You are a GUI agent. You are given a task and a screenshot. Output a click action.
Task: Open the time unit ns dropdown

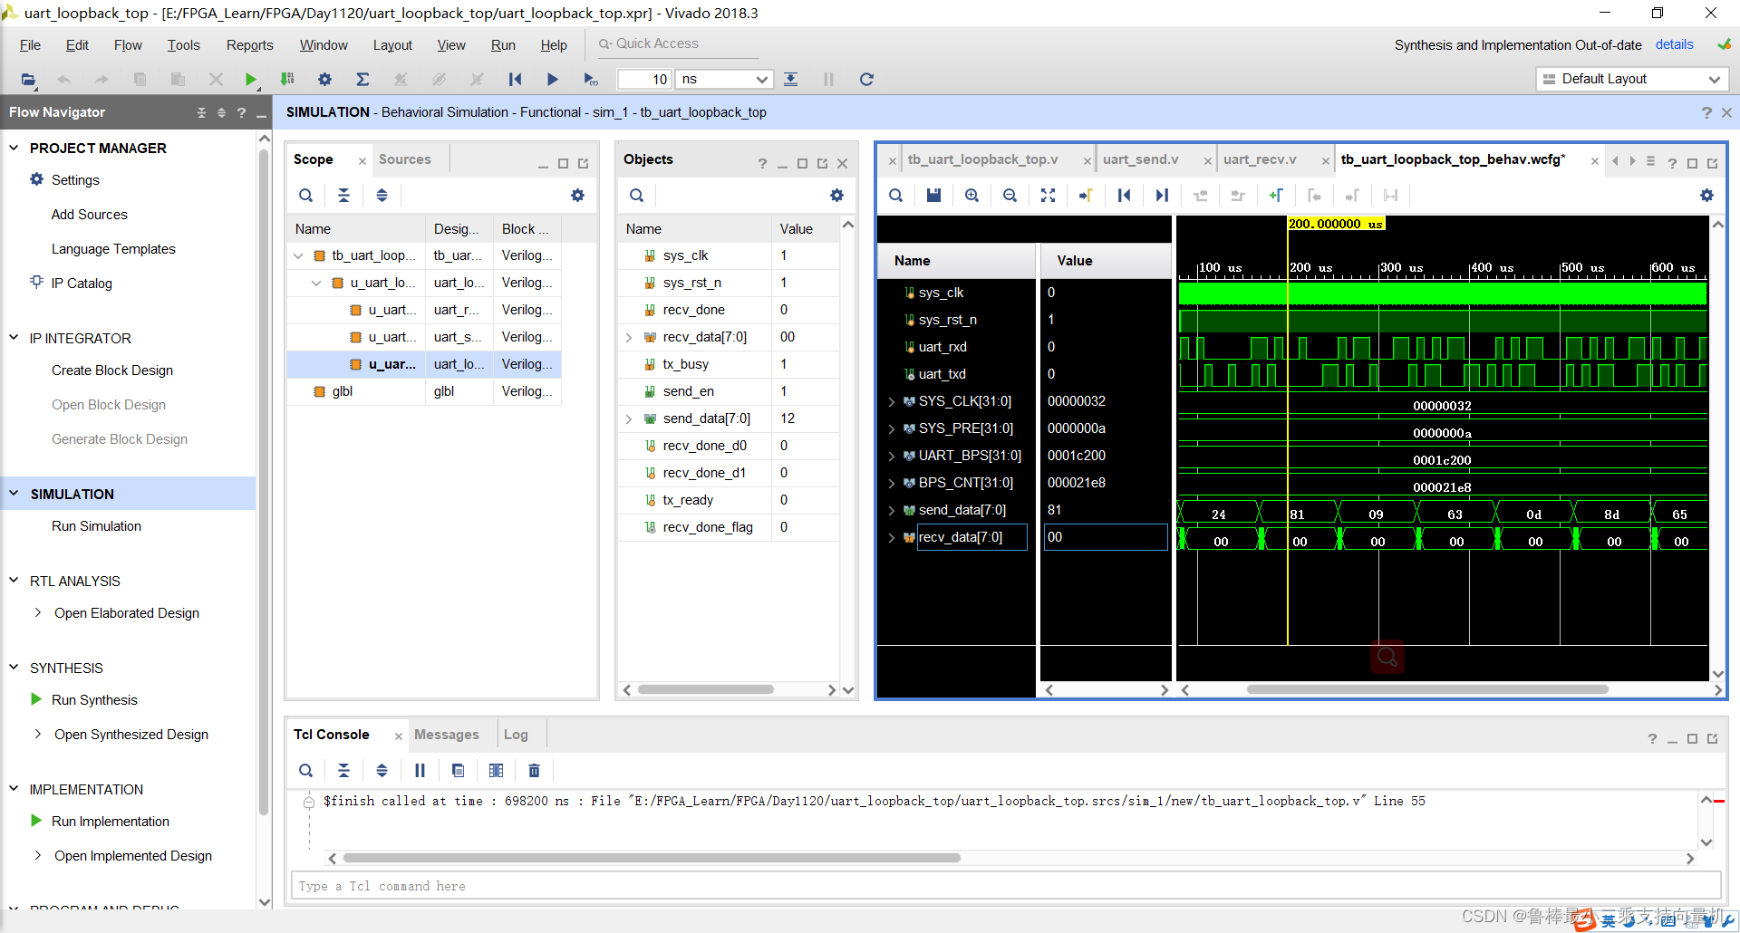point(725,80)
